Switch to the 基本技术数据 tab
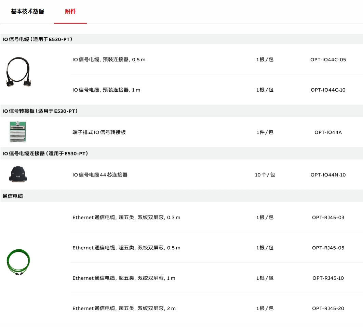The height and width of the screenshot is (327, 363). coord(27,12)
